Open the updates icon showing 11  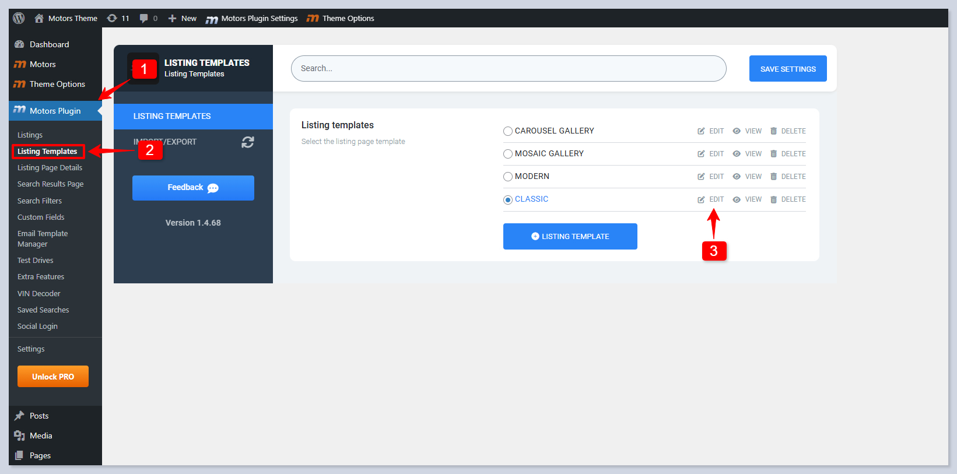[118, 18]
